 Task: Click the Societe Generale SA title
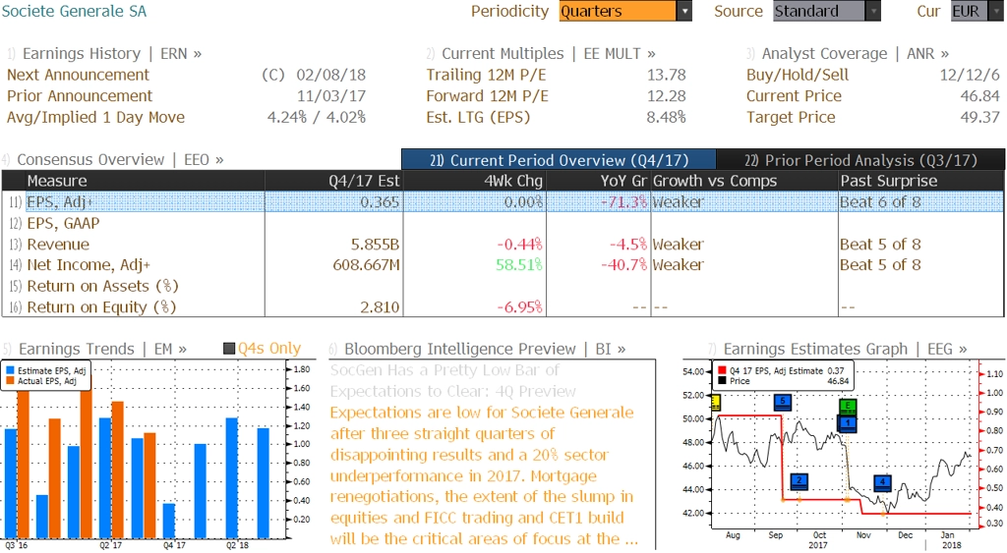74,11
